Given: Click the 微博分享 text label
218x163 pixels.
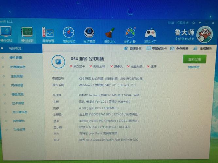Looking at the screenshot, I should [x=136, y=48].
